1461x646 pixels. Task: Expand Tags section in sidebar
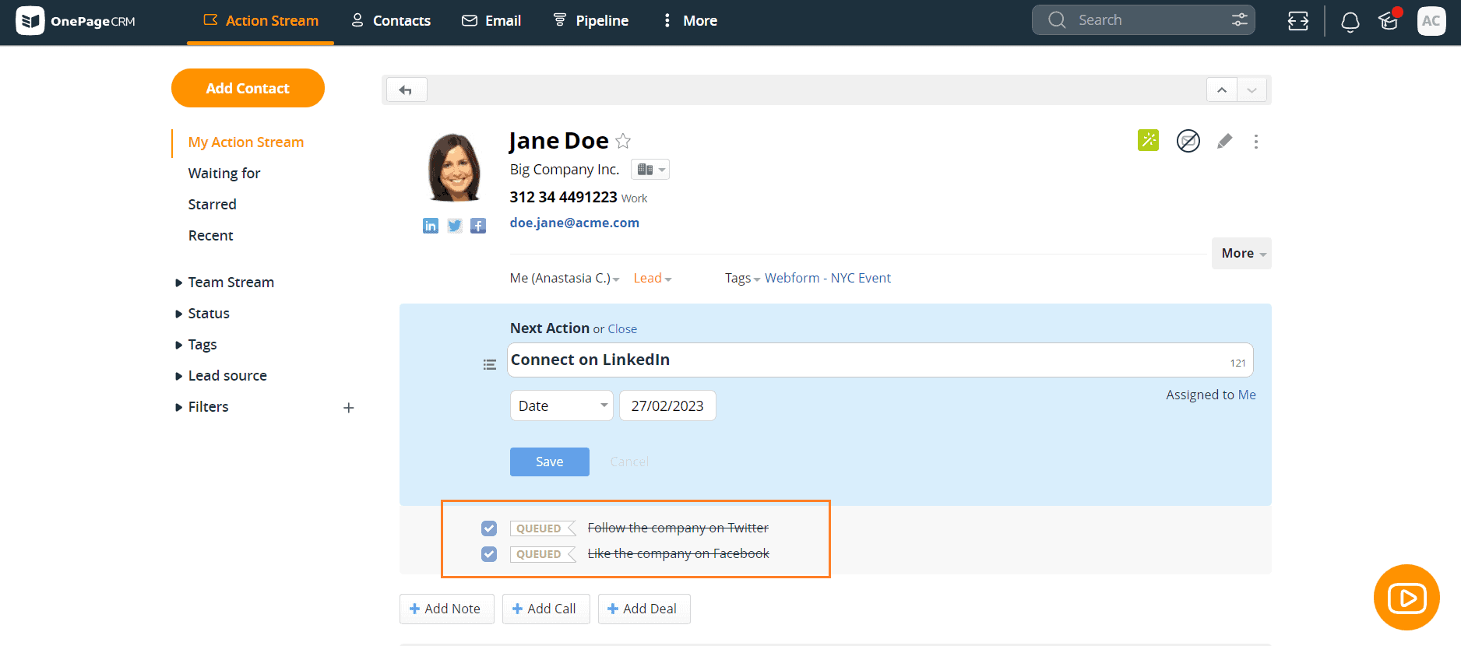[196, 345]
